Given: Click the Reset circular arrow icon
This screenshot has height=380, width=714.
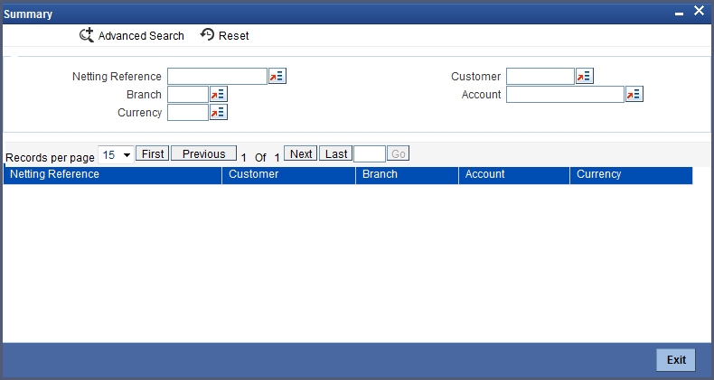Looking at the screenshot, I should (x=207, y=34).
